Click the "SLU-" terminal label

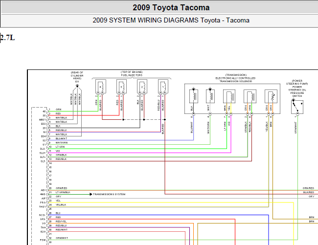43,149
